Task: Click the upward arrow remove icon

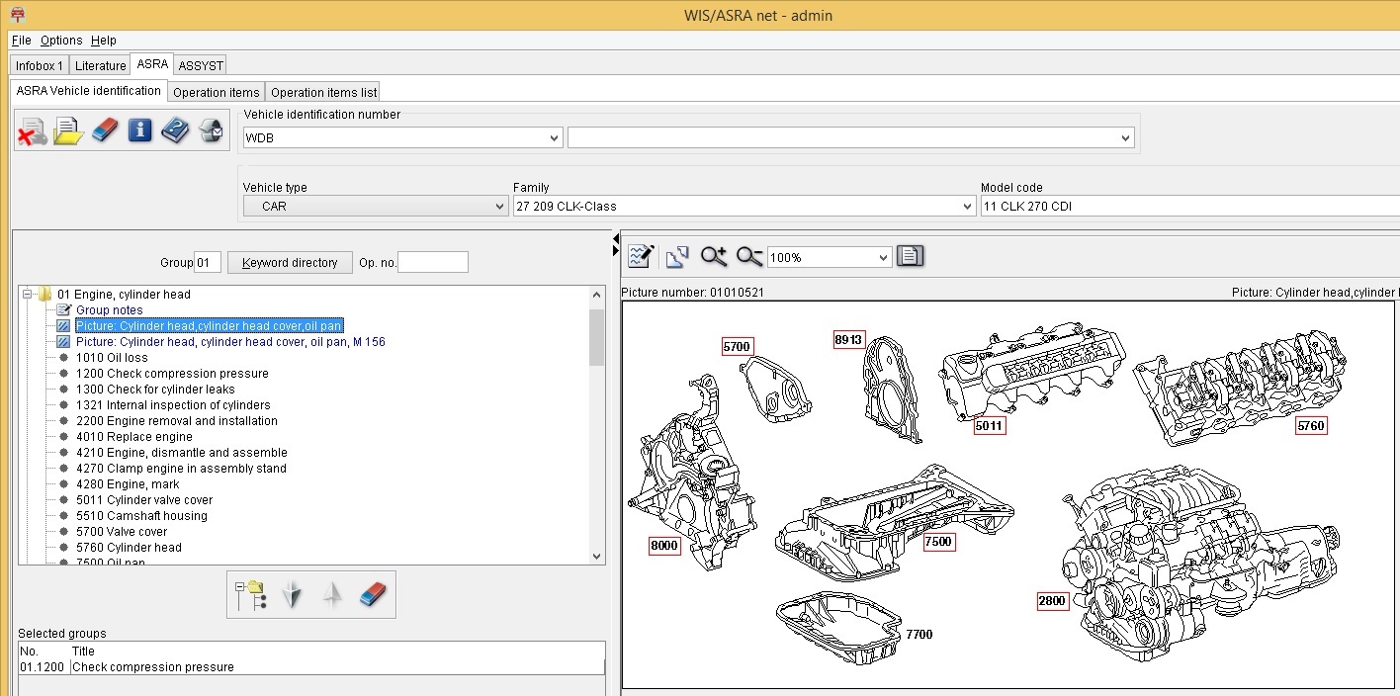Action: (332, 594)
